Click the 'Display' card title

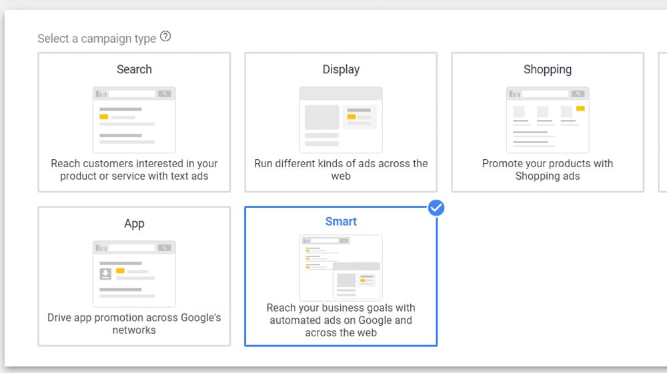(x=341, y=69)
